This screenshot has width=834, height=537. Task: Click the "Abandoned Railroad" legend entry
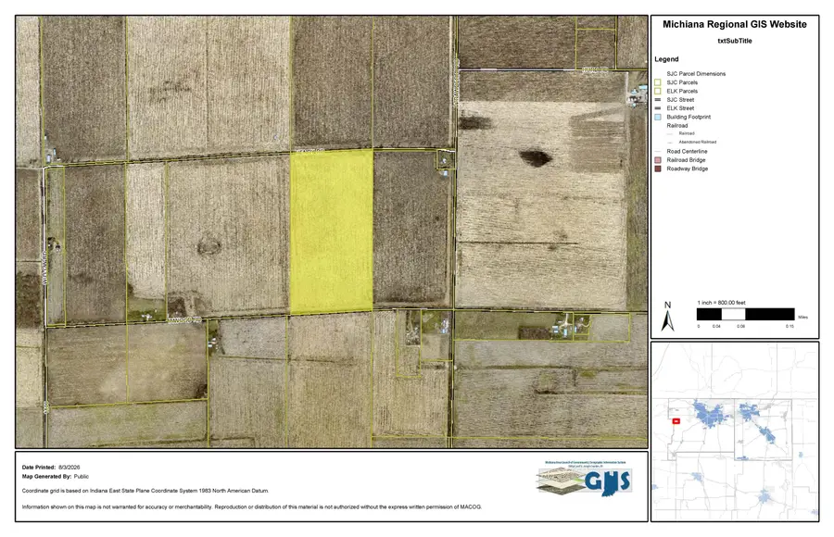(x=697, y=142)
